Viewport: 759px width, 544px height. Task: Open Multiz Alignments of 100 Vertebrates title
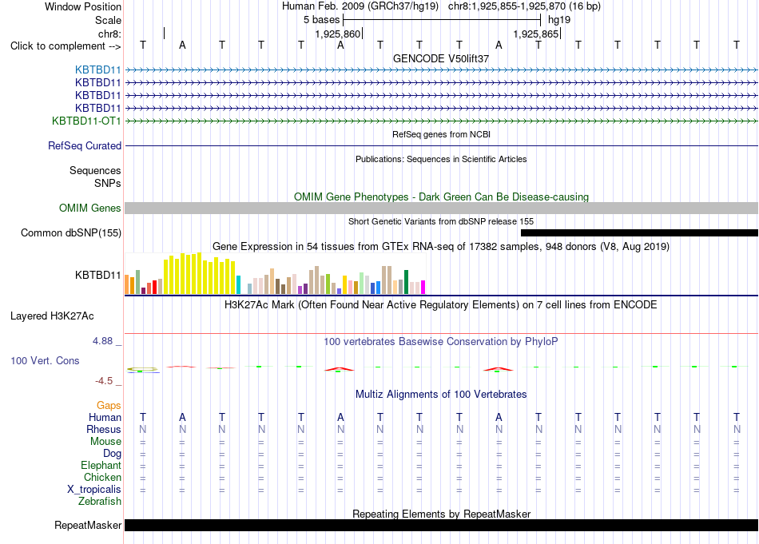pos(441,395)
